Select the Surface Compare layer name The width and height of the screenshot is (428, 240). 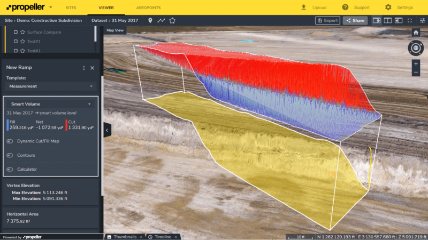pos(44,32)
